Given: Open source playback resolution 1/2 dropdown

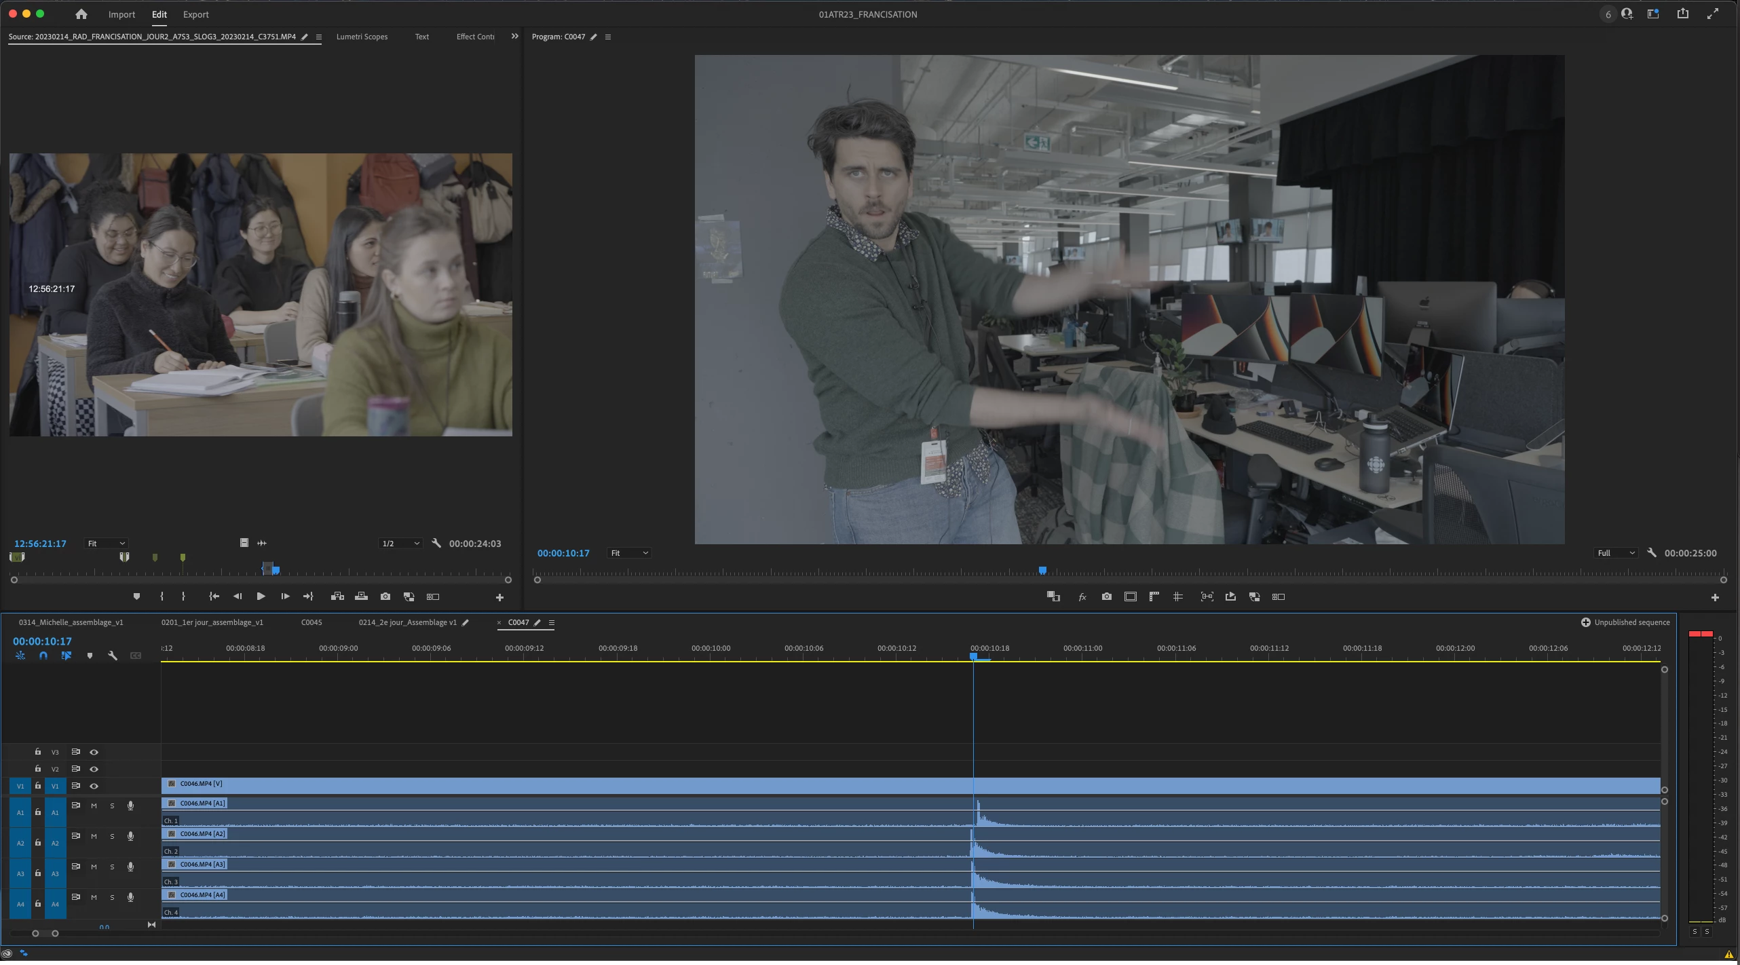Looking at the screenshot, I should pos(400,544).
